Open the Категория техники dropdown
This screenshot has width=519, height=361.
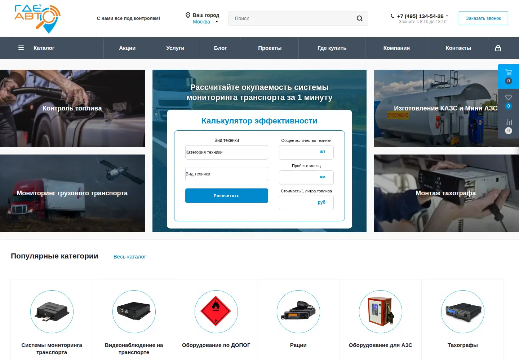click(227, 152)
